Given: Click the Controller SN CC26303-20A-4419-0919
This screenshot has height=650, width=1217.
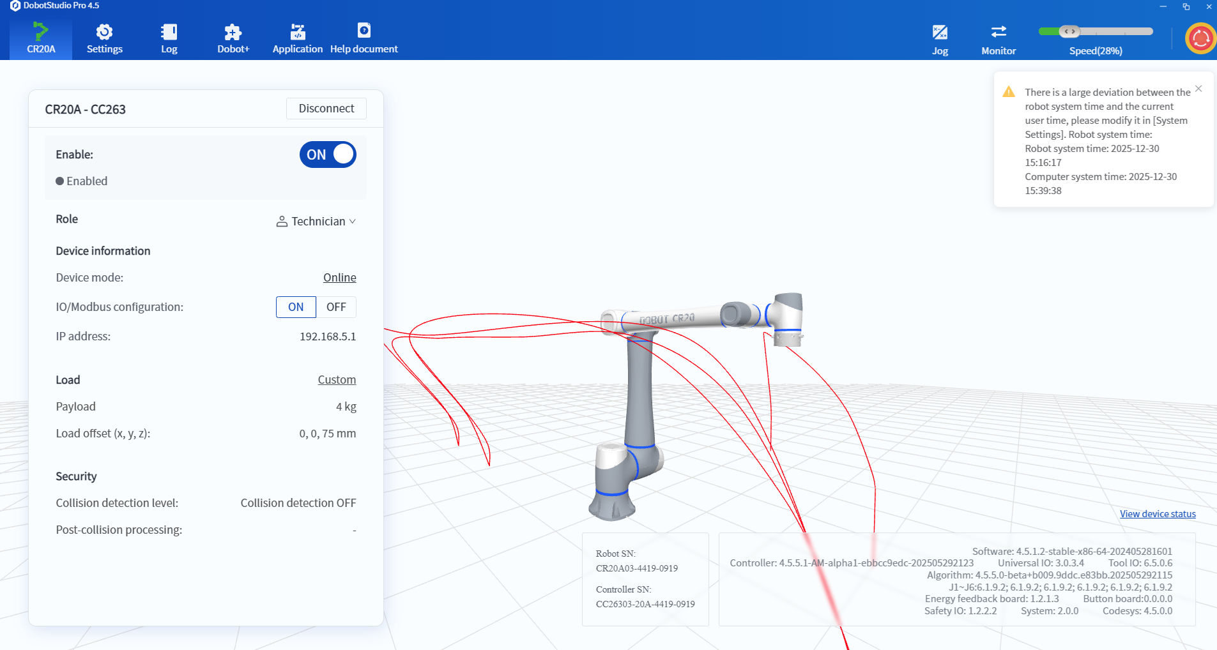Looking at the screenshot, I should 645,604.
